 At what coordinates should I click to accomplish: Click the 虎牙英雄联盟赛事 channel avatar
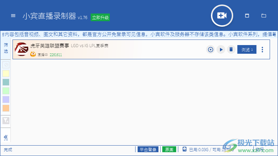click(x=22, y=49)
